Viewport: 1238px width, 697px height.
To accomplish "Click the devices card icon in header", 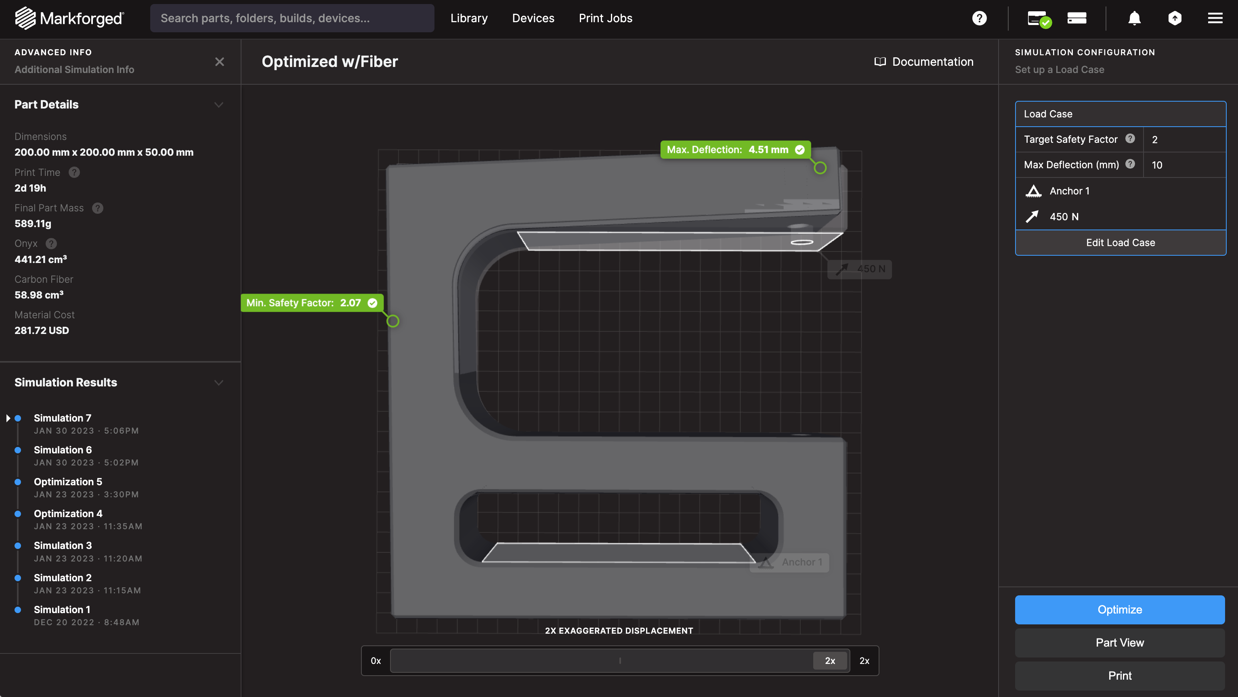I will [1076, 18].
